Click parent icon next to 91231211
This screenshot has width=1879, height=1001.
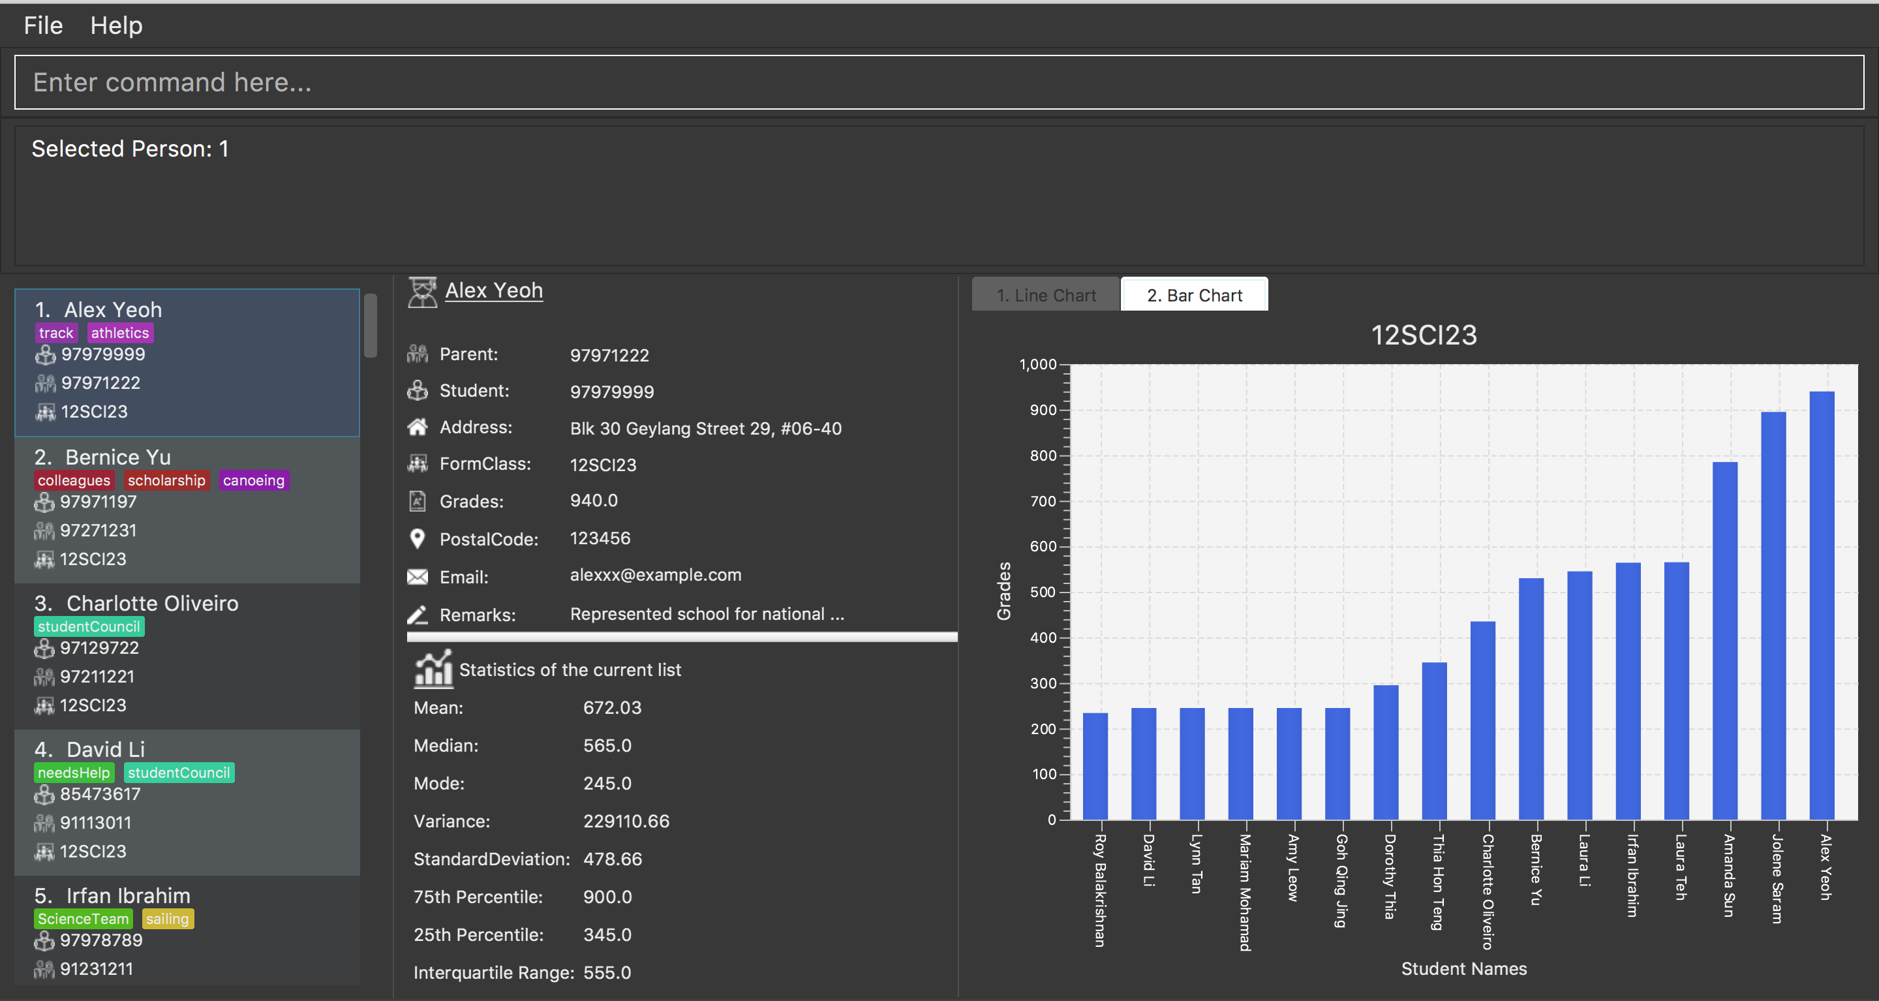click(x=44, y=969)
